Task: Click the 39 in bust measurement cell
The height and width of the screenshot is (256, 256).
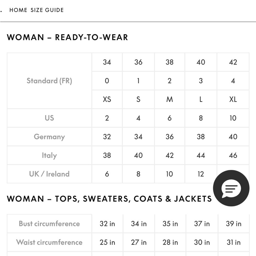Action: coord(233,224)
